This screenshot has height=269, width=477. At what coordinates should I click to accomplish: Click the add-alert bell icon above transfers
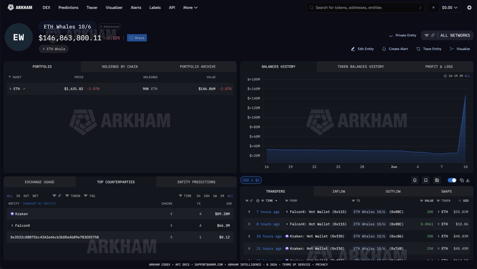point(415,180)
